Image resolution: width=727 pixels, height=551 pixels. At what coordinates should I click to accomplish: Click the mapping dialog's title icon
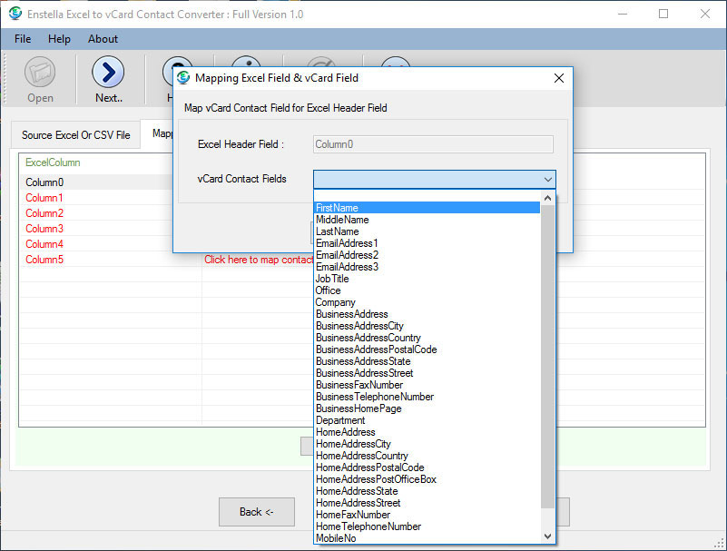coord(184,78)
